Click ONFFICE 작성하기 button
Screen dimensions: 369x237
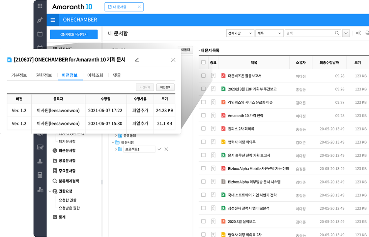click(x=74, y=34)
